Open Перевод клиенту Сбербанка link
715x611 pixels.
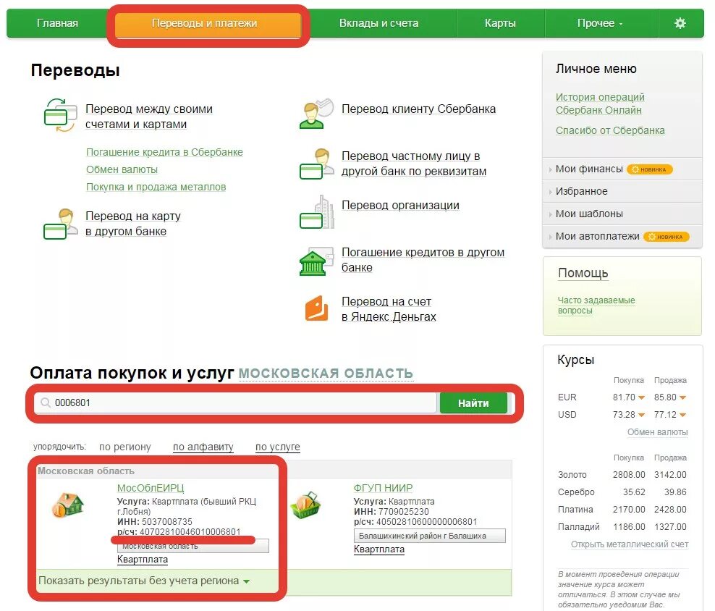(418, 109)
